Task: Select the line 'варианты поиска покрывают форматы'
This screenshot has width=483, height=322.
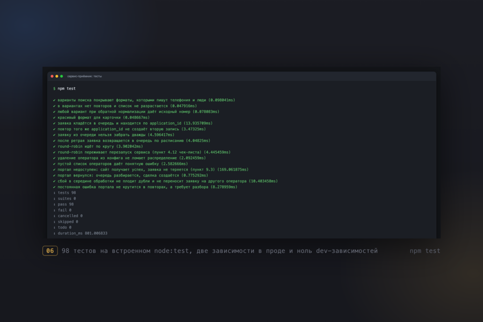Action: pos(144,100)
